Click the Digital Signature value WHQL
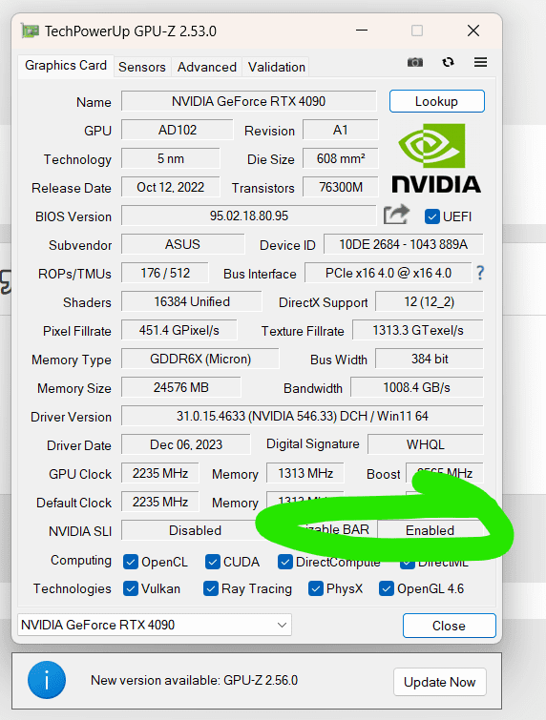The image size is (546, 720). click(425, 444)
